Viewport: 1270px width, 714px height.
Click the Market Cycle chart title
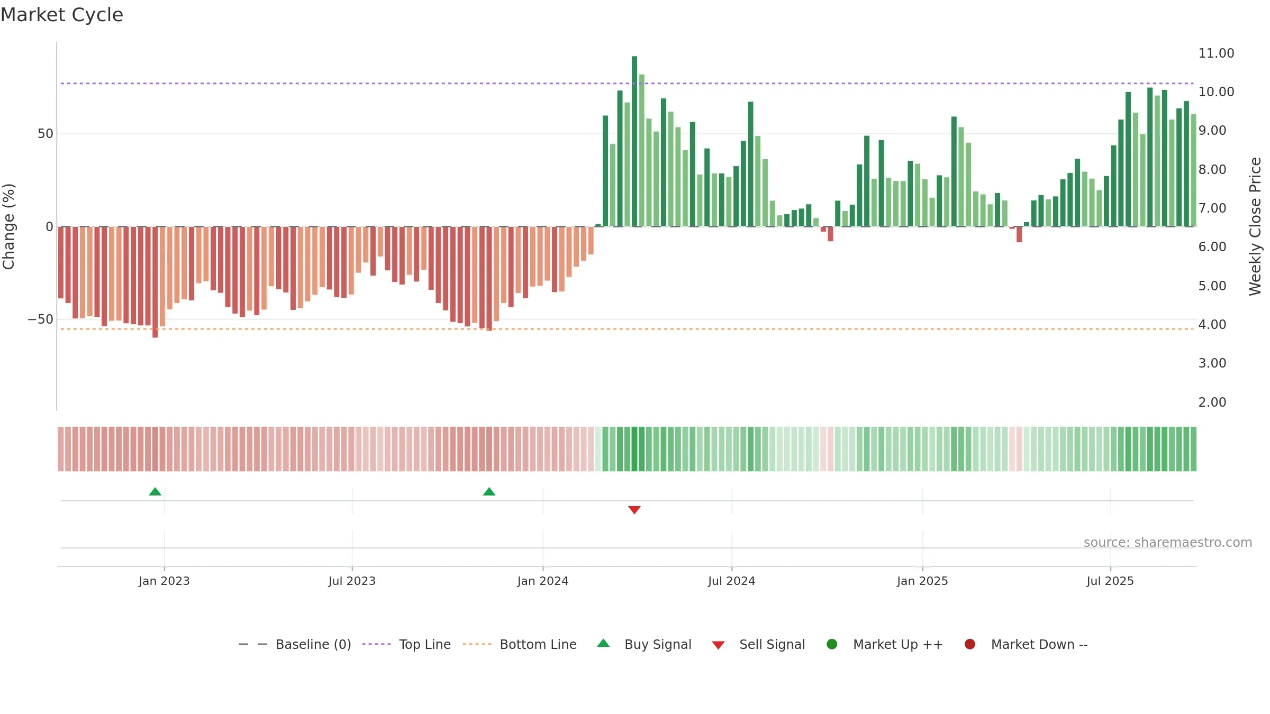pos(62,15)
